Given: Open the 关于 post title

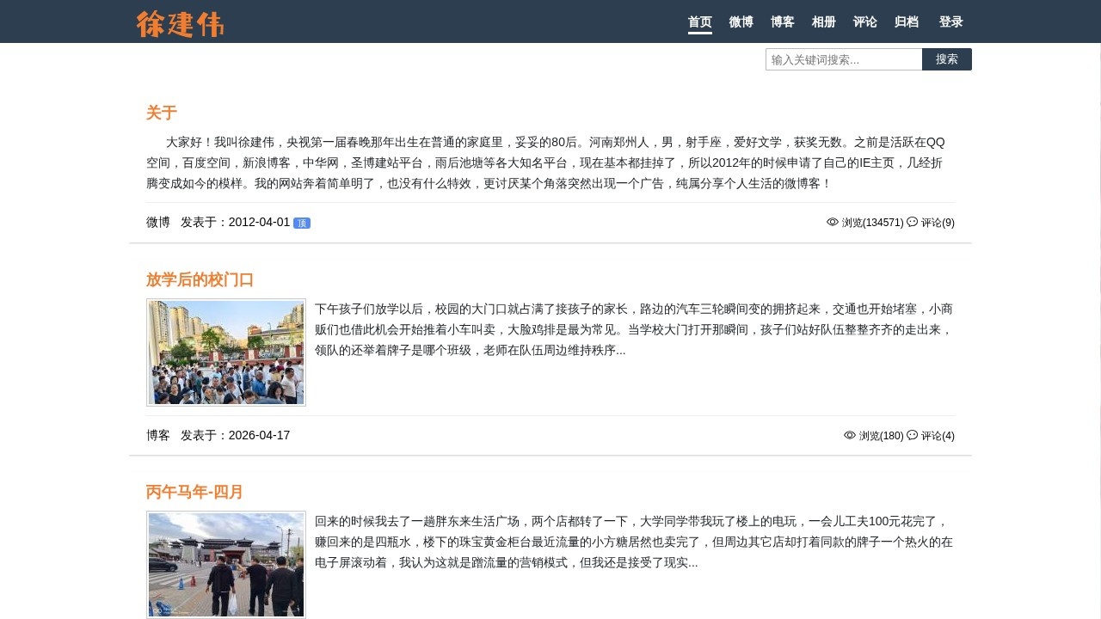Looking at the screenshot, I should pyautogui.click(x=161, y=113).
